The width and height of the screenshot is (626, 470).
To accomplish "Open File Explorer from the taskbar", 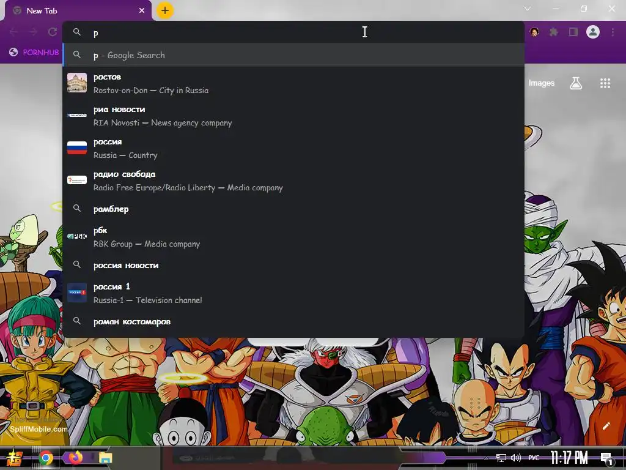I will (106, 458).
